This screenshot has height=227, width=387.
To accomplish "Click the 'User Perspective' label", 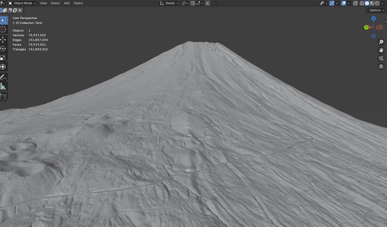I will 25,18.
